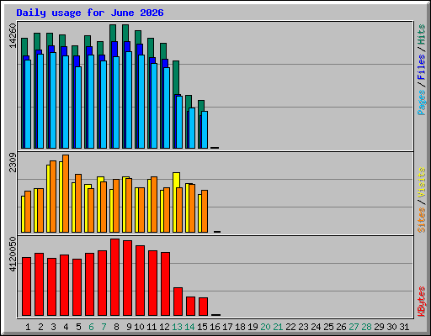Image resolution: width=431 pixels, height=336 pixels.
Task: Click the chart title 'Daily usage for June 2026'
Action: [x=90, y=13]
